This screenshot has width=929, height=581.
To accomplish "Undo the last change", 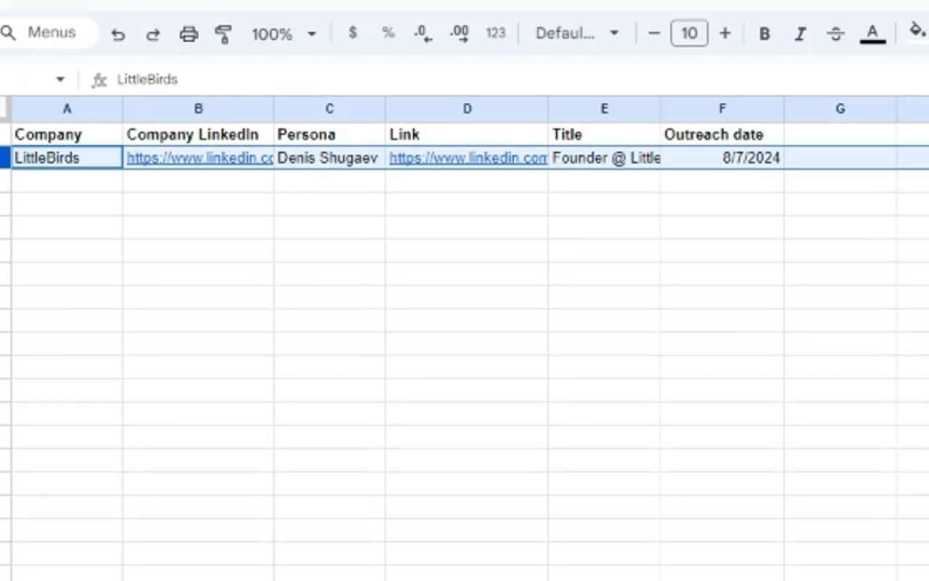I will pyautogui.click(x=118, y=33).
